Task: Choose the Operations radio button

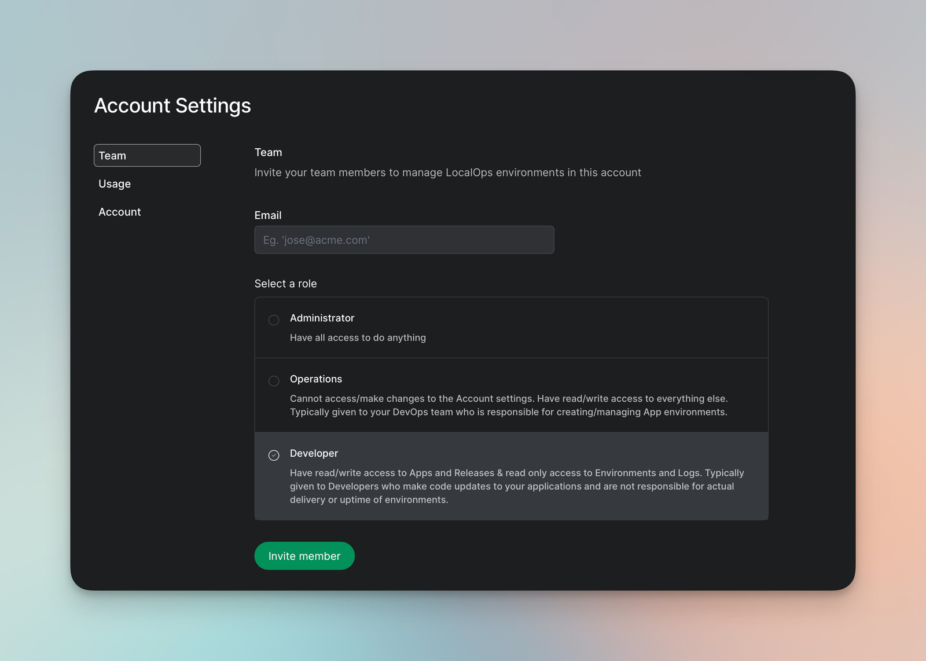Action: pyautogui.click(x=274, y=381)
